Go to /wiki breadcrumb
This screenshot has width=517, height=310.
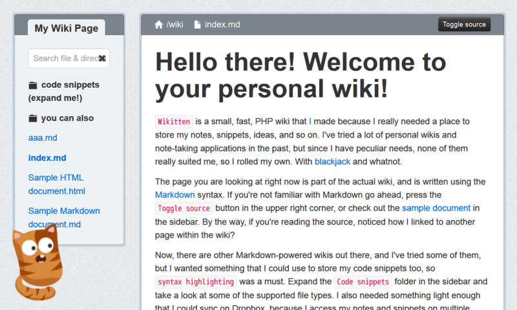[x=174, y=25]
